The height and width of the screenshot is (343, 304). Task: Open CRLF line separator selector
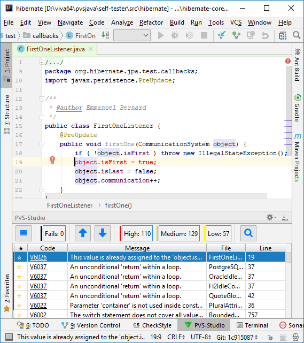[176, 337]
